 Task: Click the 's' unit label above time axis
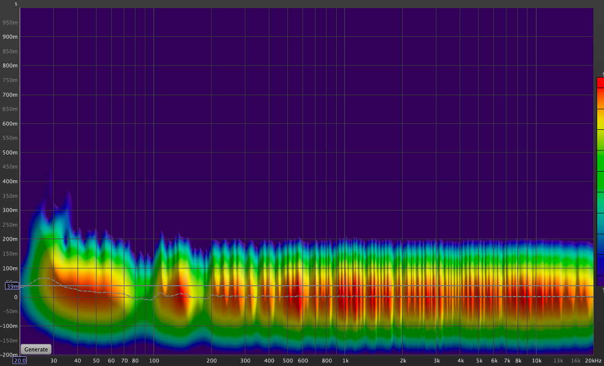pyautogui.click(x=16, y=4)
